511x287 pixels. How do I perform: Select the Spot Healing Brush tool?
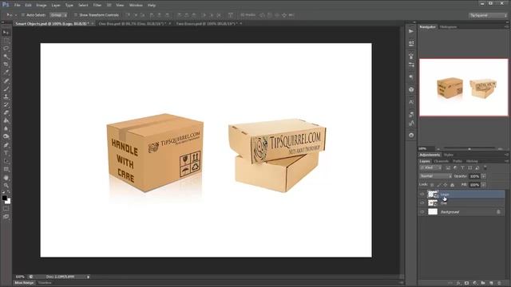pos(6,81)
